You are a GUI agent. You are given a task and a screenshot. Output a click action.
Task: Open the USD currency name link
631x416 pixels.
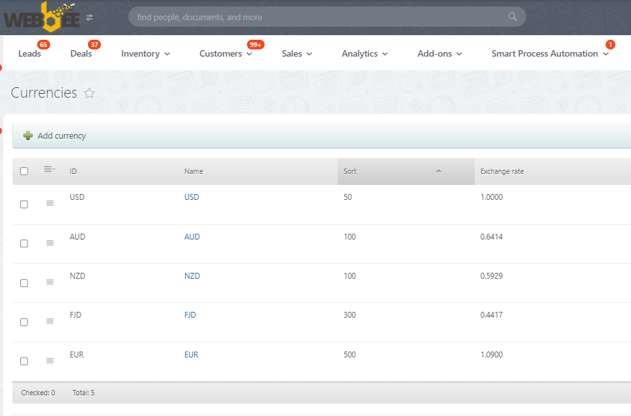(x=192, y=197)
